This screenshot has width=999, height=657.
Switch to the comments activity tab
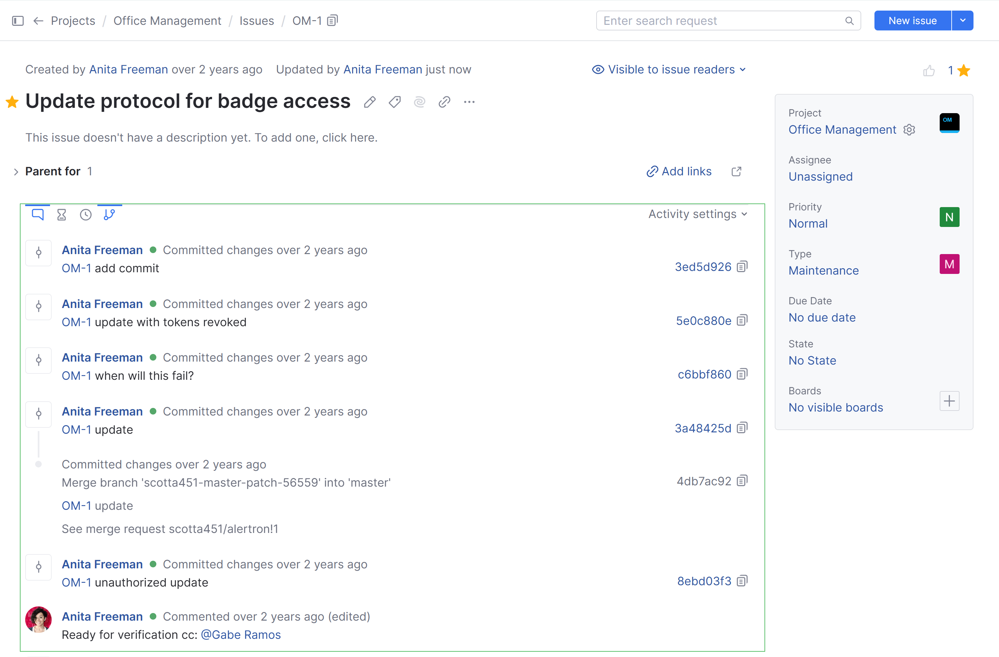[38, 215]
